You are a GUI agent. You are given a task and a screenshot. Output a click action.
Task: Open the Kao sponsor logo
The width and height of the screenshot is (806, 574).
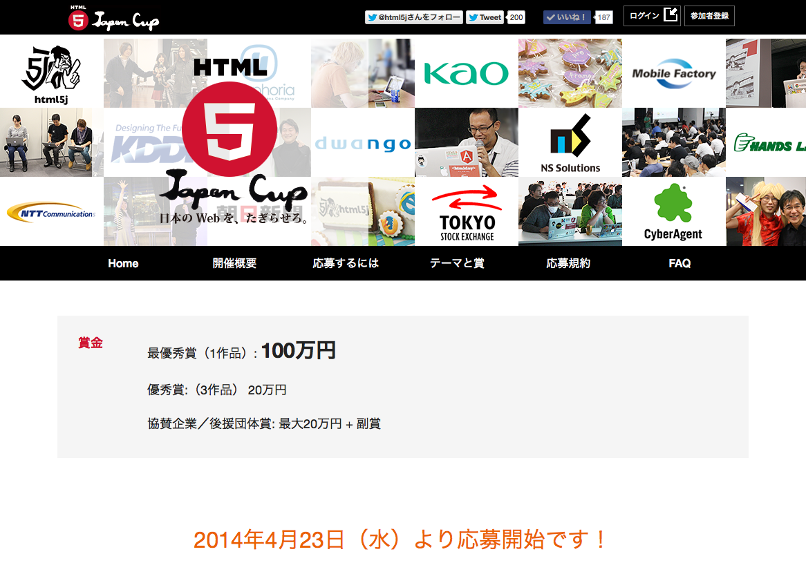point(466,73)
